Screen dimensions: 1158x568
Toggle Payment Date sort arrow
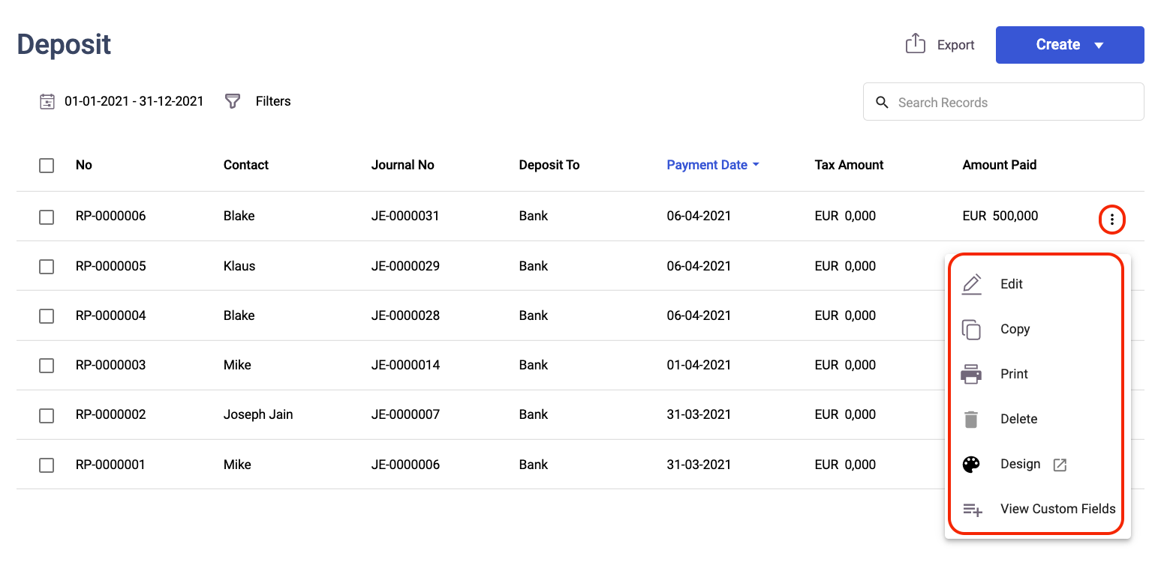(756, 165)
